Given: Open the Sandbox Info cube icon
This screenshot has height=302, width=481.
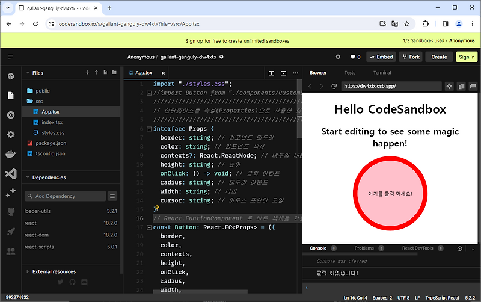Looking at the screenshot, I should point(11,76).
